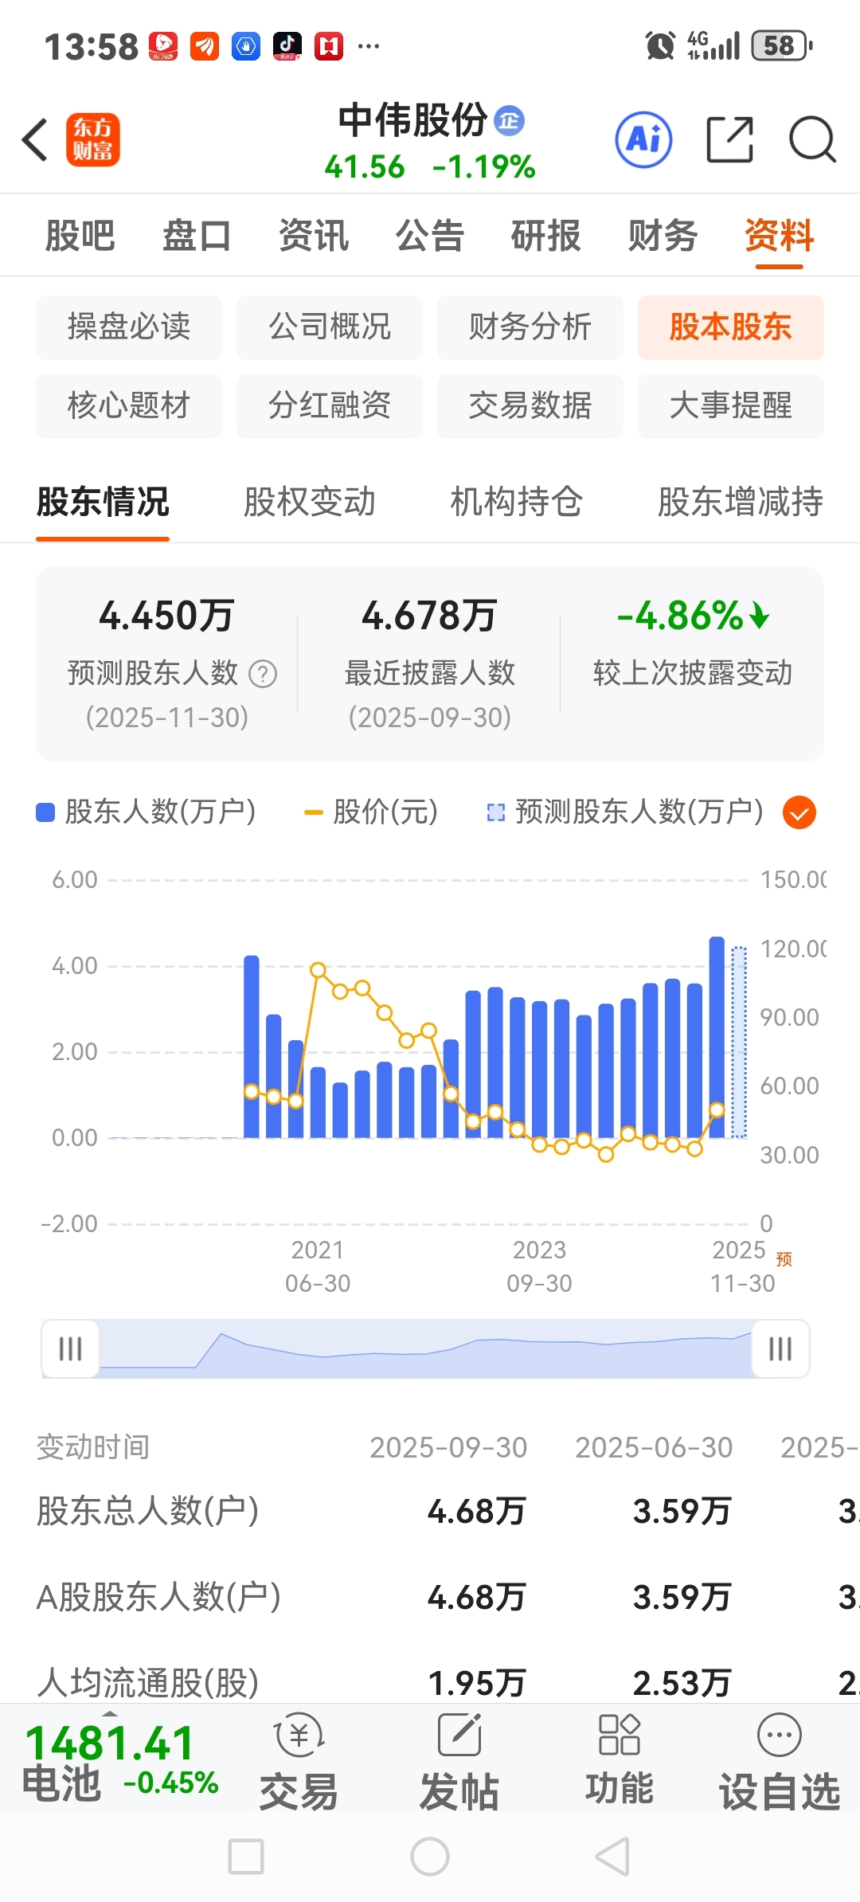860x1902 pixels.
Task: Tap the Android back triangle button
Action: click(x=613, y=1857)
